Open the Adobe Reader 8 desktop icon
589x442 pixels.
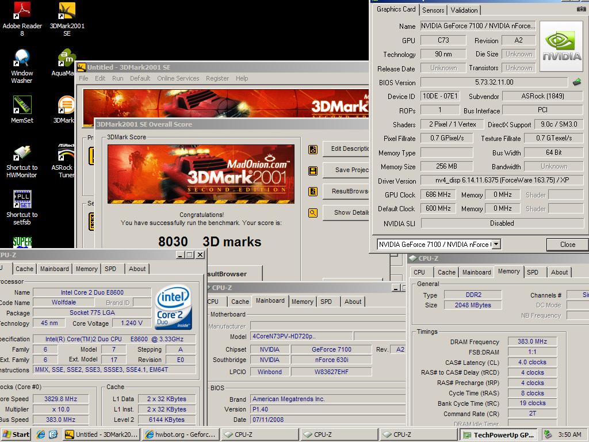click(x=22, y=19)
